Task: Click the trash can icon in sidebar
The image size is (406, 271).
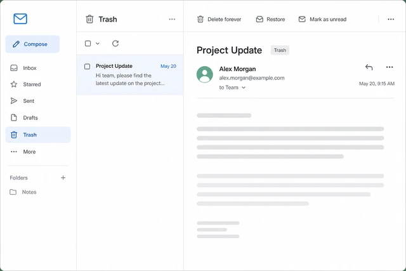Action: coord(14,135)
